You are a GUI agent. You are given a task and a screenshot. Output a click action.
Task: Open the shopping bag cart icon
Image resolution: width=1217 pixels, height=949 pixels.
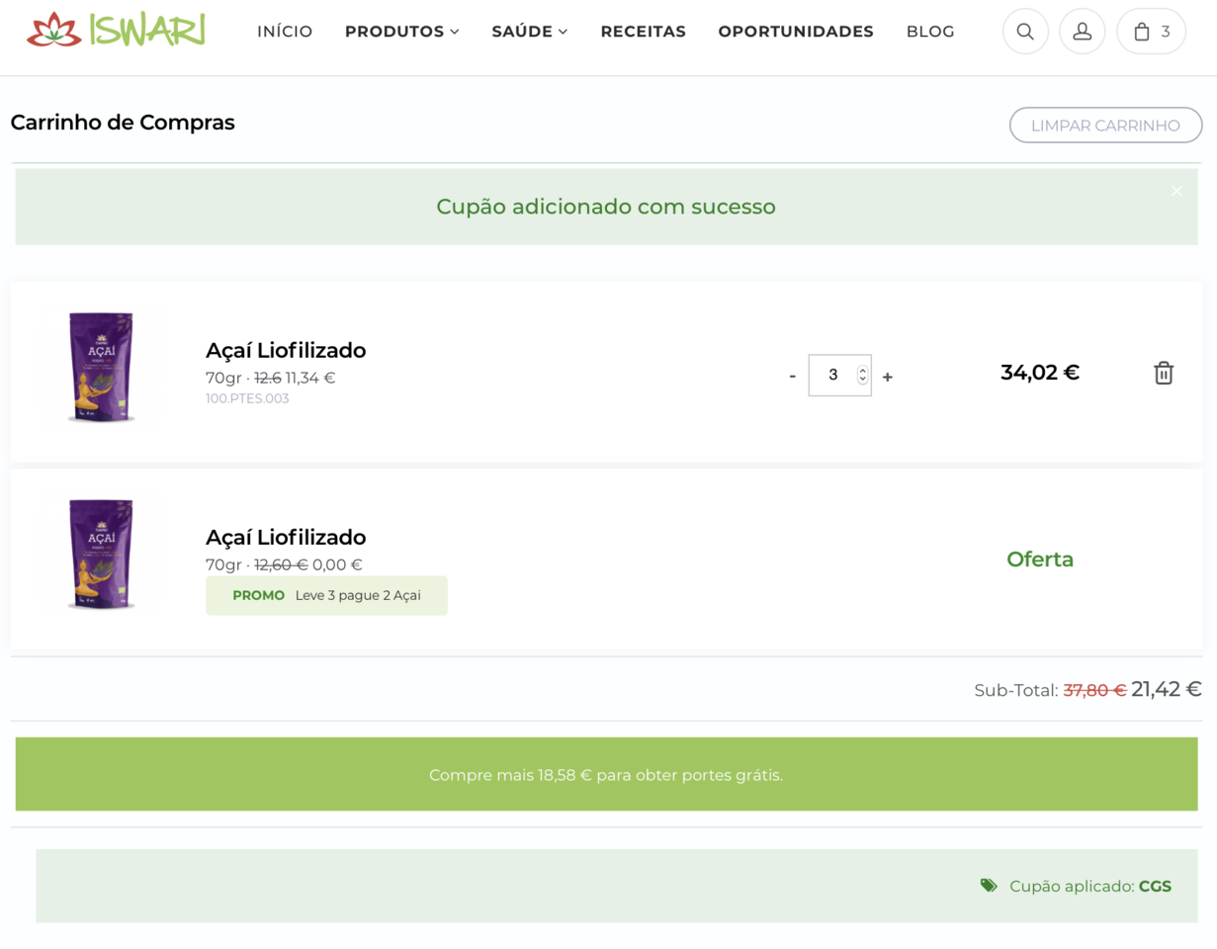(x=1149, y=31)
